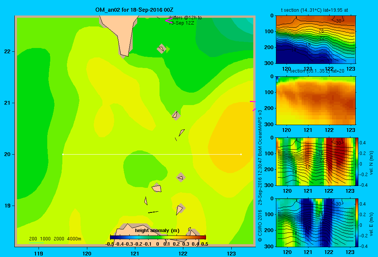The height and width of the screenshot is (257, 378).
Task: Click the cyan line under the 200 legend
Action: tap(36, 243)
